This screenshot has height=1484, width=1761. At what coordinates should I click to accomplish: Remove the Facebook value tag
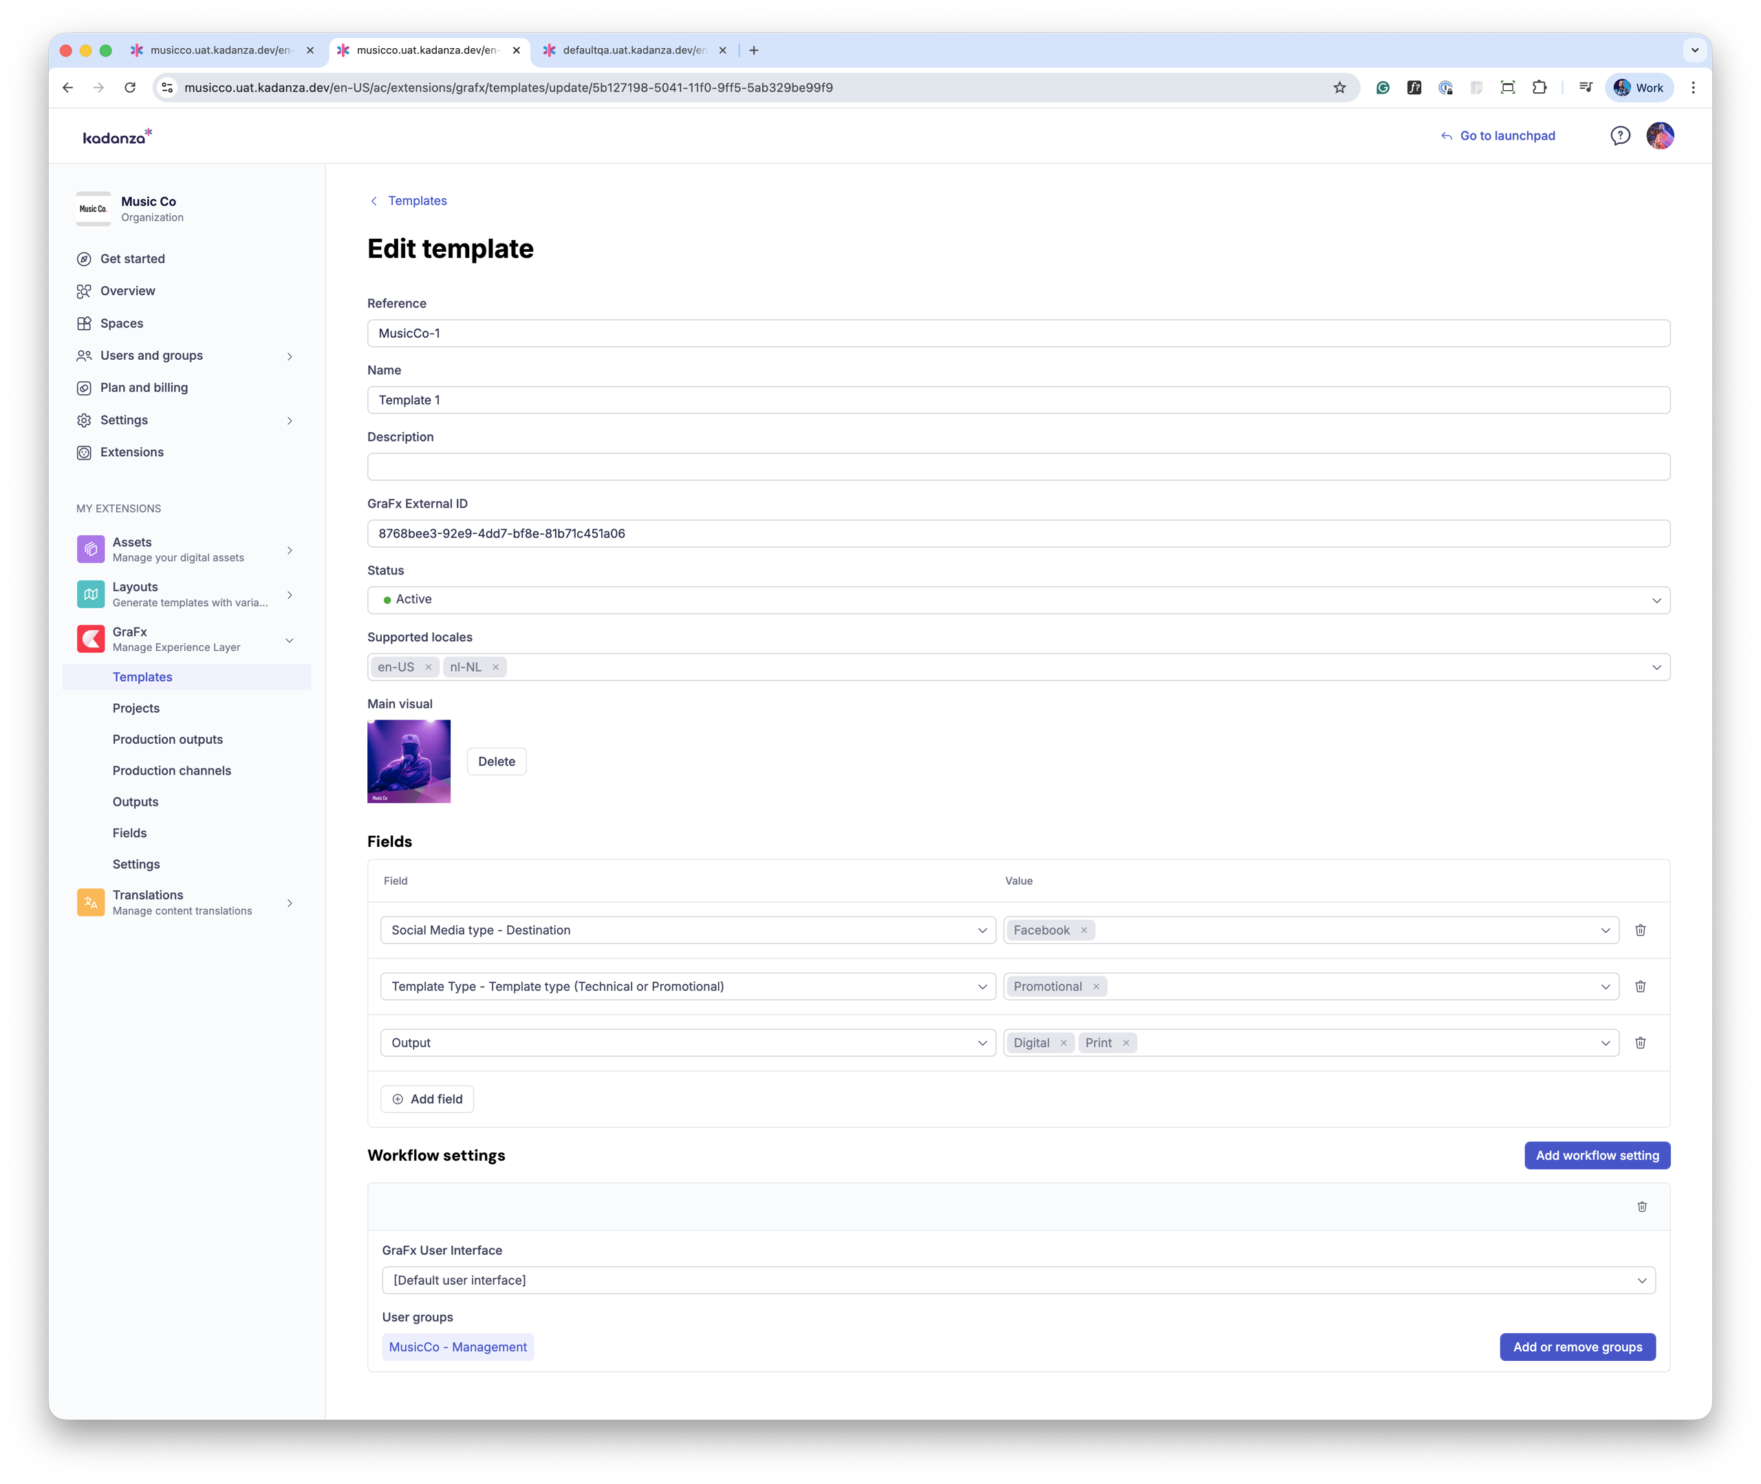tap(1083, 929)
